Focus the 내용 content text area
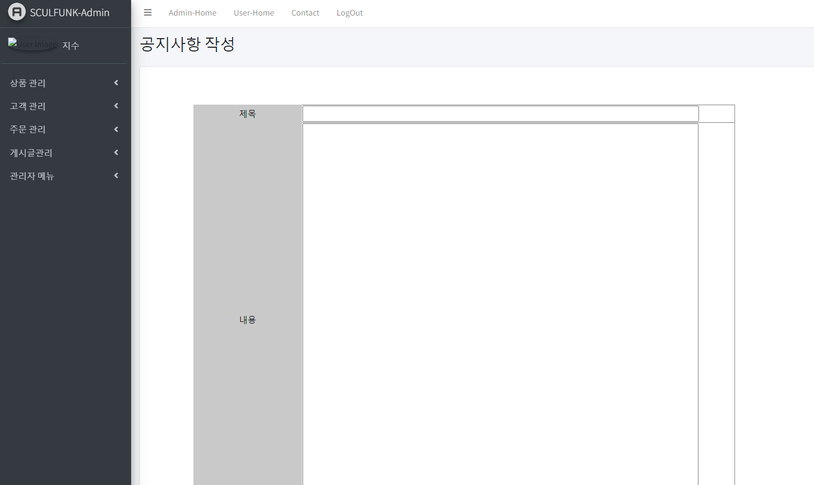 pyautogui.click(x=500, y=304)
